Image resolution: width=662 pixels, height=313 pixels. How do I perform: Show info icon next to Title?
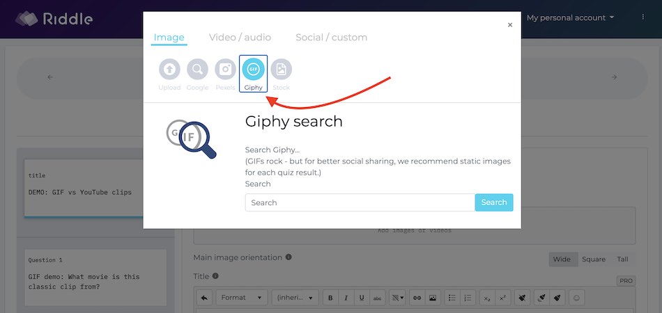(x=215, y=276)
